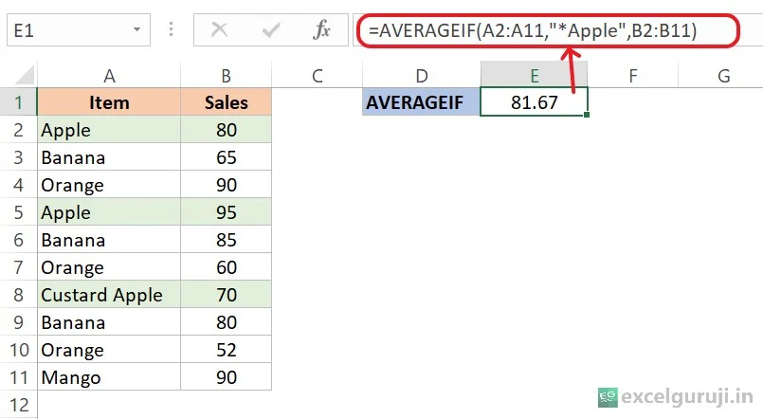The width and height of the screenshot is (763, 419).
Task: Click Orange cell in row 7
Action: (x=109, y=266)
